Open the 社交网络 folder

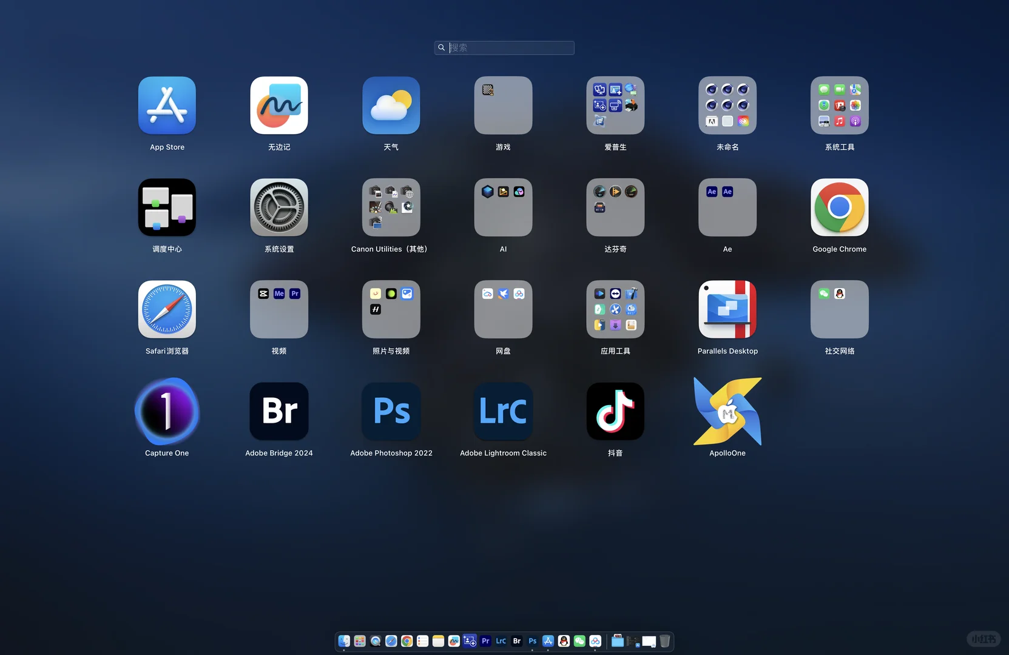click(x=840, y=309)
